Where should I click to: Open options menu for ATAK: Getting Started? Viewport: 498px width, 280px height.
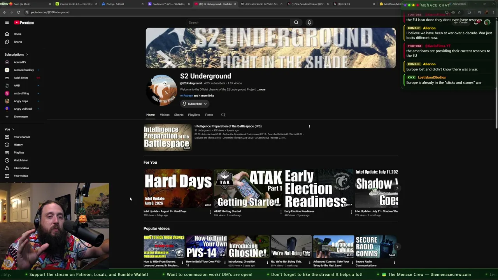pyautogui.click(x=281, y=212)
